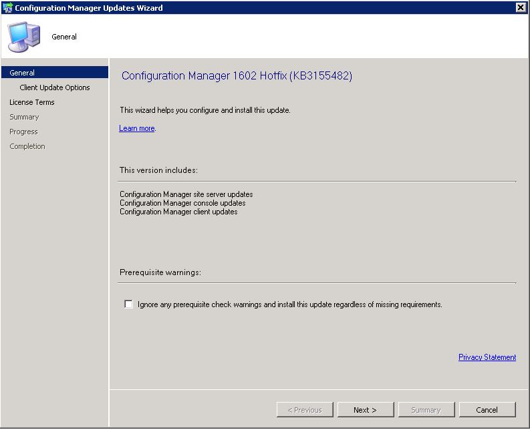The width and height of the screenshot is (530, 430).
Task: Select Completion in the left navigation
Action: 27,146
